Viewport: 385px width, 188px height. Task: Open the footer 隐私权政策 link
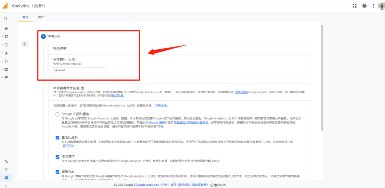[x=199, y=185]
